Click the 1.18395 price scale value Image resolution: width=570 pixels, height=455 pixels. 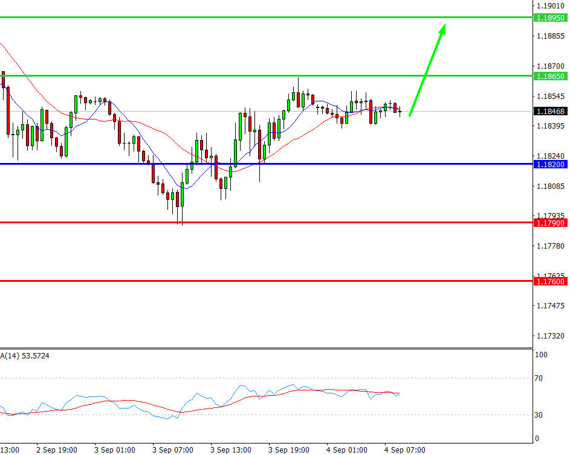click(x=551, y=126)
